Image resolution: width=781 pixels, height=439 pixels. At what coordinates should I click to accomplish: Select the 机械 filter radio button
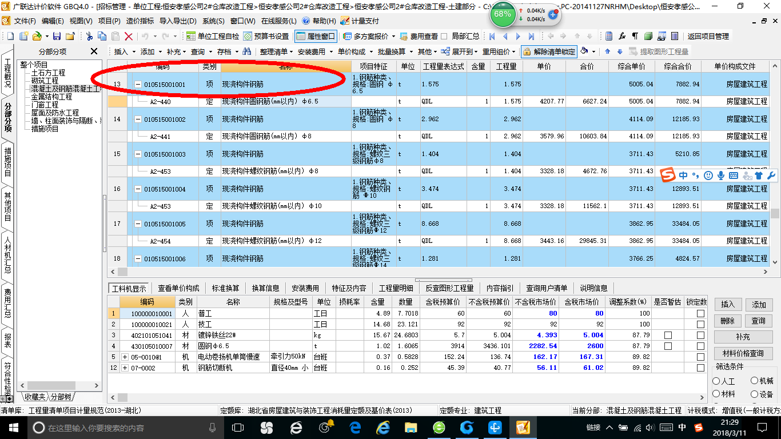click(754, 381)
